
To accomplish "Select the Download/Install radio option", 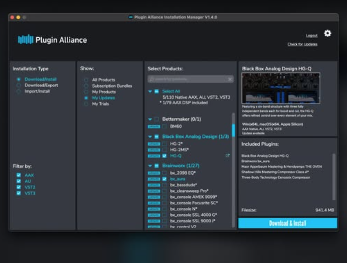I will pyautogui.click(x=19, y=79).
